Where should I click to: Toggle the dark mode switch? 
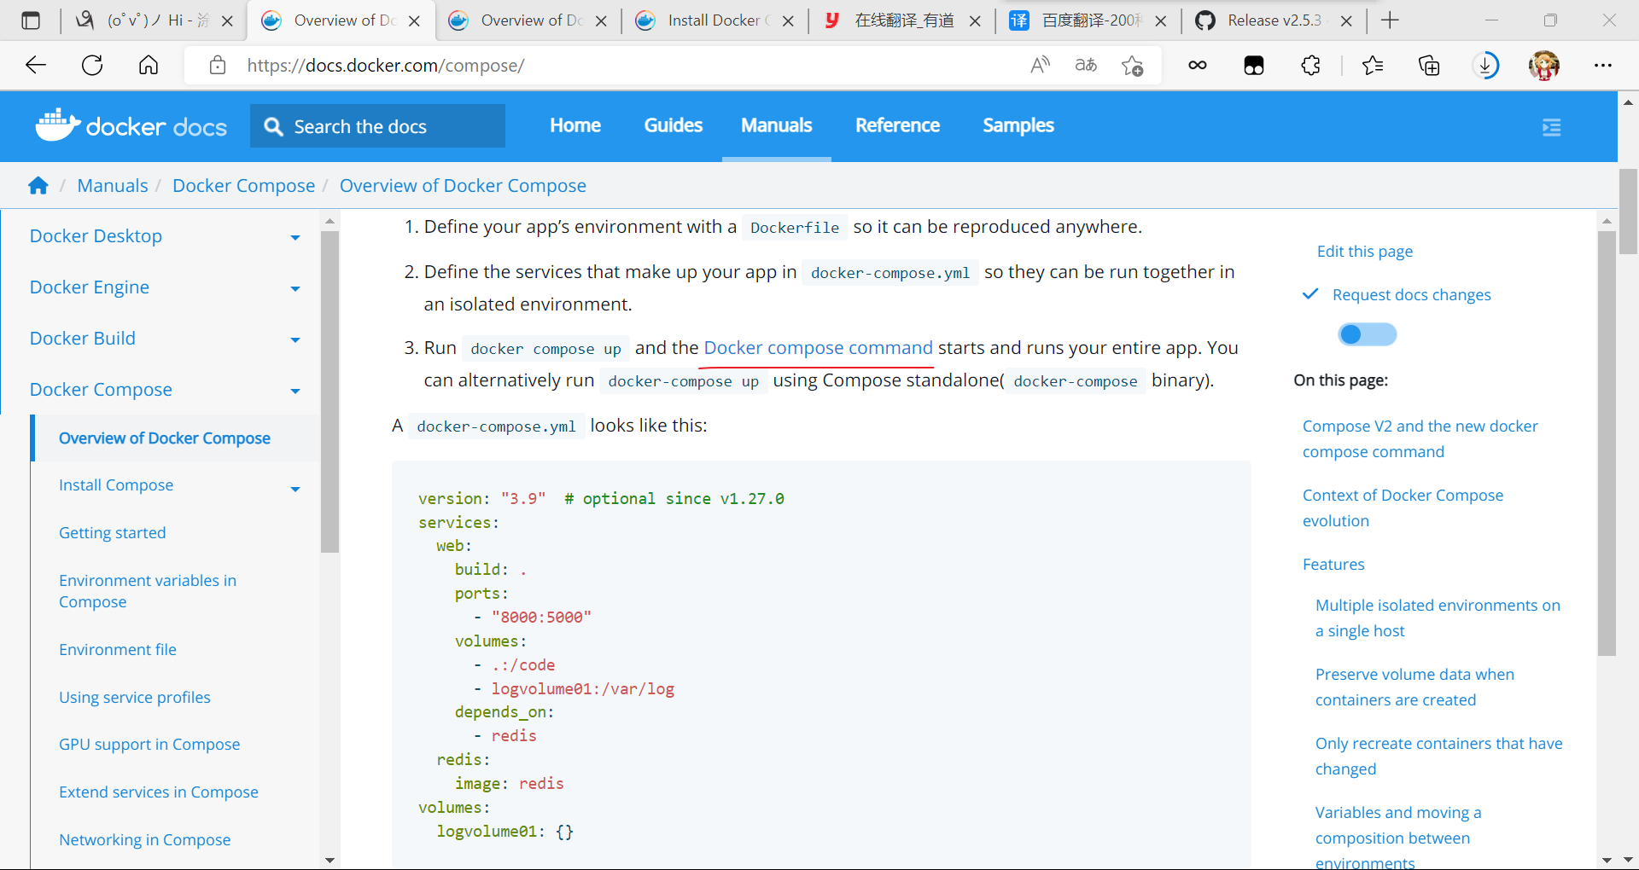tap(1367, 334)
